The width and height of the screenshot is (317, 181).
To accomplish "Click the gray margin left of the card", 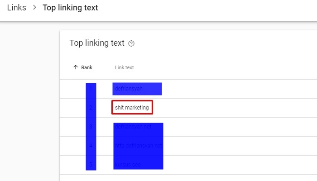I will pos(30,101).
